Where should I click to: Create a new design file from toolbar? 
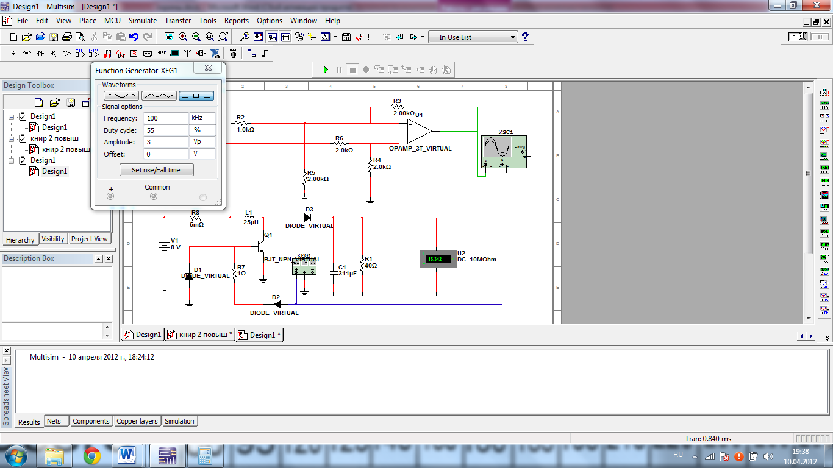pos(13,37)
